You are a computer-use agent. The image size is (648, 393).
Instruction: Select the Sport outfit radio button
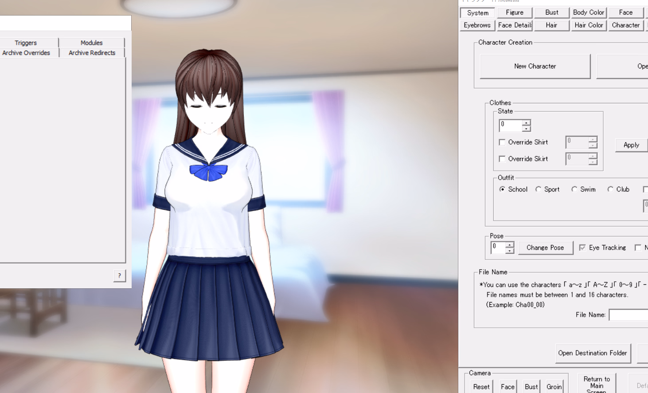coord(539,189)
